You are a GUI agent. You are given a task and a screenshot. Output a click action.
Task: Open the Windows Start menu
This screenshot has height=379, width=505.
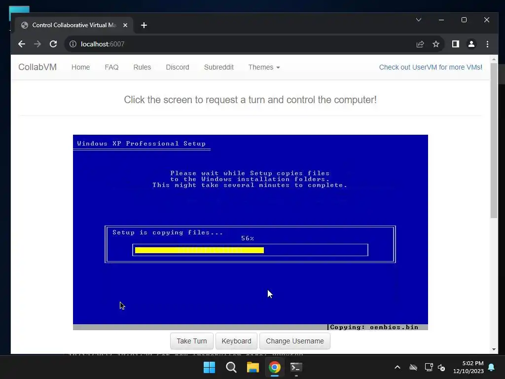209,367
